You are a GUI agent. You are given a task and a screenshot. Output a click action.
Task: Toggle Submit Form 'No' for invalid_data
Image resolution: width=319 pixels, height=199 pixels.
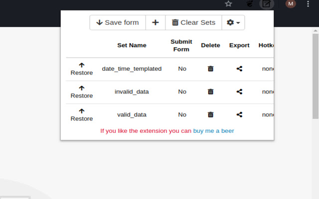tap(182, 92)
